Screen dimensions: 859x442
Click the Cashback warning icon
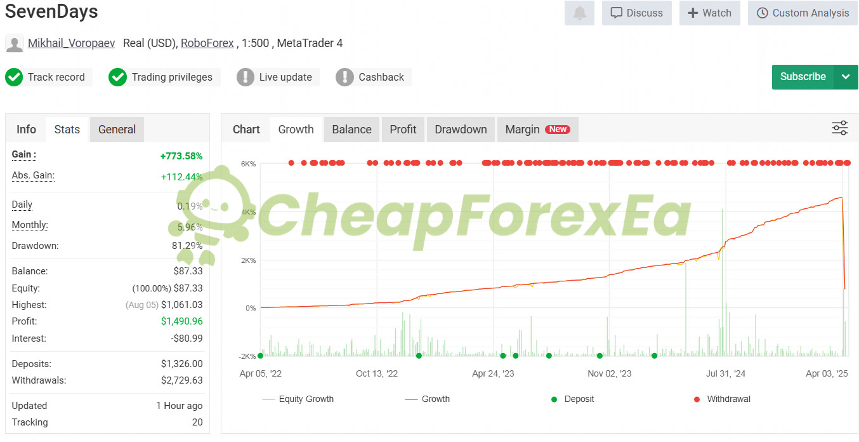point(344,77)
